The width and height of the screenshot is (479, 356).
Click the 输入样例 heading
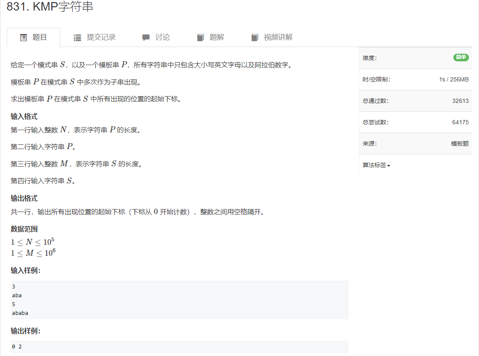pos(25,270)
